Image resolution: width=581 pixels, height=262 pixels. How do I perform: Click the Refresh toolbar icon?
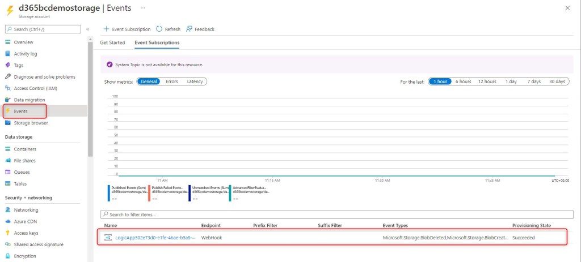click(x=159, y=29)
